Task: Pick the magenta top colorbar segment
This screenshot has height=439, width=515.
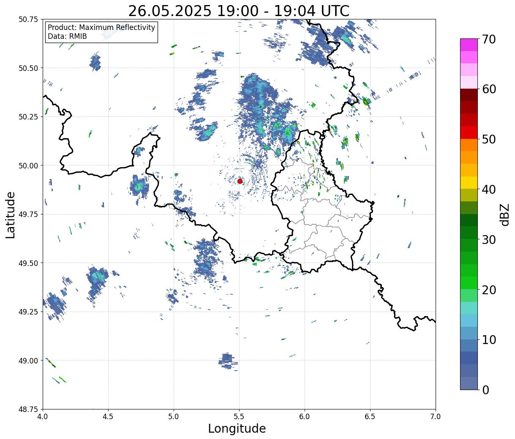Action: pos(469,45)
